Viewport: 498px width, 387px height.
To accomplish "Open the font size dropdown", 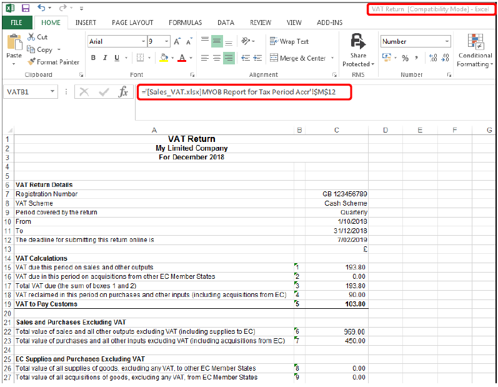I will [166, 41].
